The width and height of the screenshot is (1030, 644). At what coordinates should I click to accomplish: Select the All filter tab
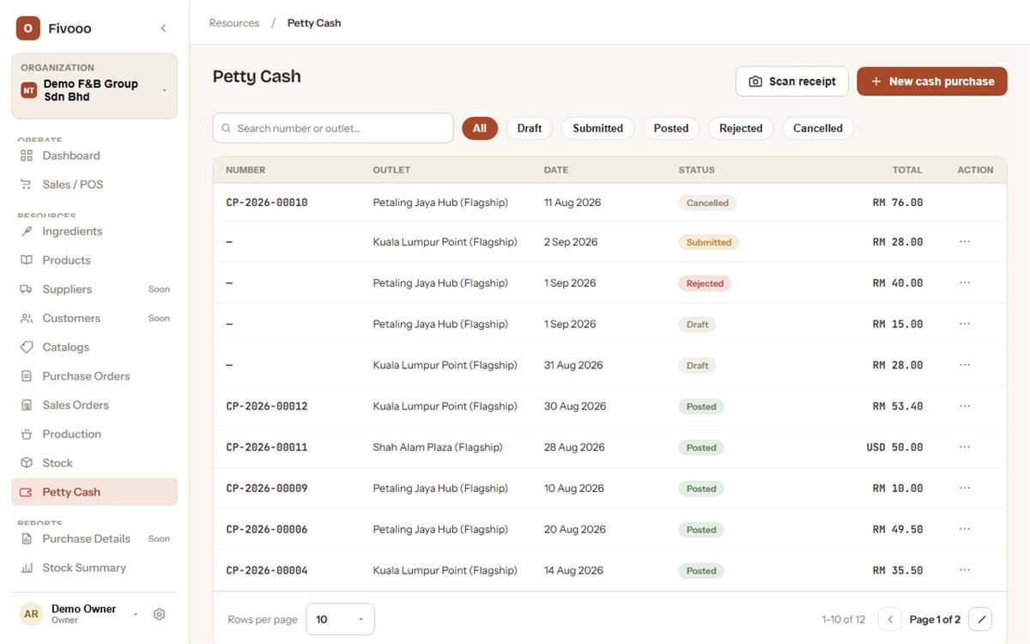click(480, 128)
